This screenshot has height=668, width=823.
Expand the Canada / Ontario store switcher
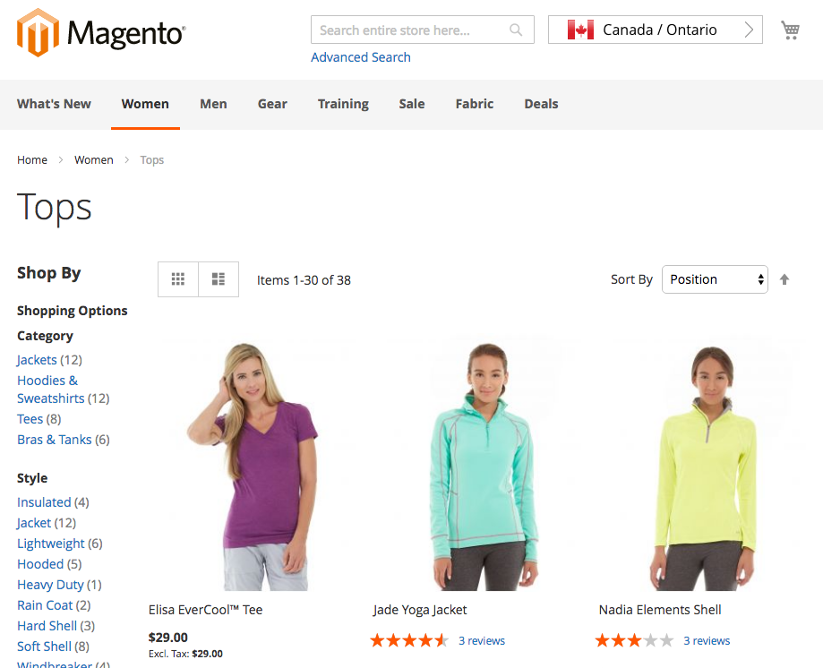tap(655, 30)
